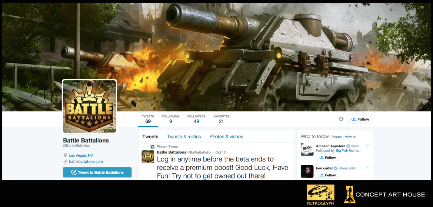
Task: Click the ken caillat verified badge
Action: (335, 168)
